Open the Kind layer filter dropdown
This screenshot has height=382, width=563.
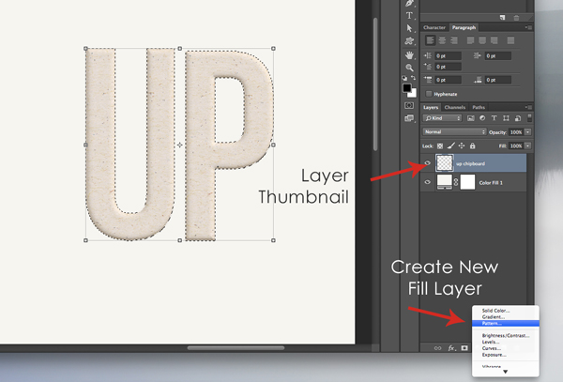(444, 119)
